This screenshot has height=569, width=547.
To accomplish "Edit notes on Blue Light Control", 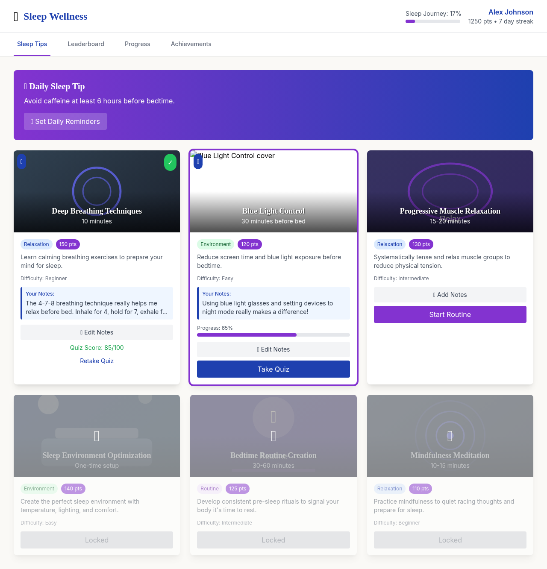I will 273,349.
